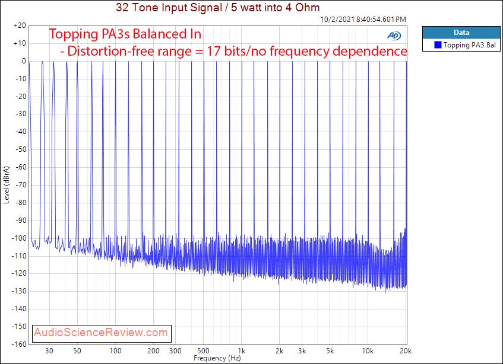Click the -160 y-axis tick label
The height and width of the screenshot is (364, 503).
18,344
